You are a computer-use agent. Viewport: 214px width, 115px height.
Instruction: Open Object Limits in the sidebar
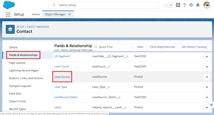coord(18,101)
